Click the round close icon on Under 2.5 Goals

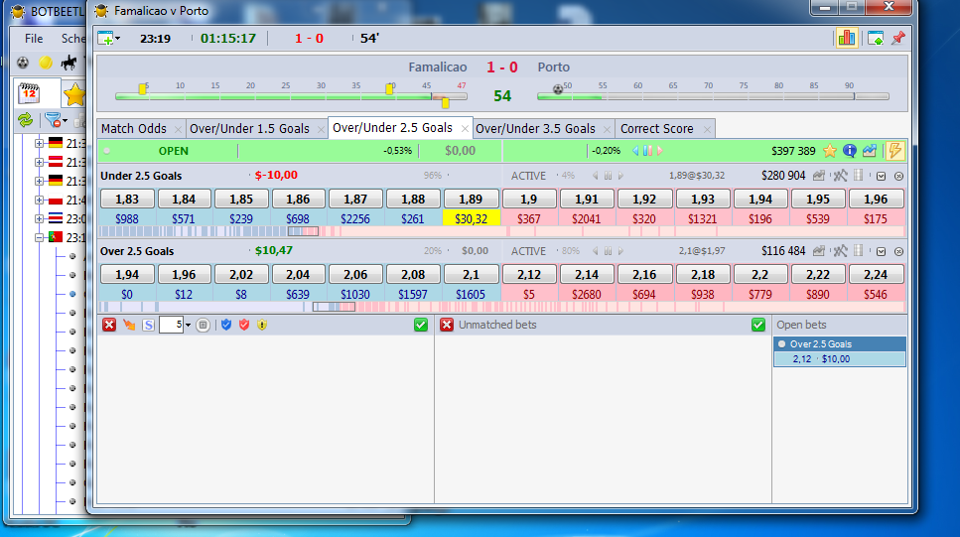(x=898, y=177)
